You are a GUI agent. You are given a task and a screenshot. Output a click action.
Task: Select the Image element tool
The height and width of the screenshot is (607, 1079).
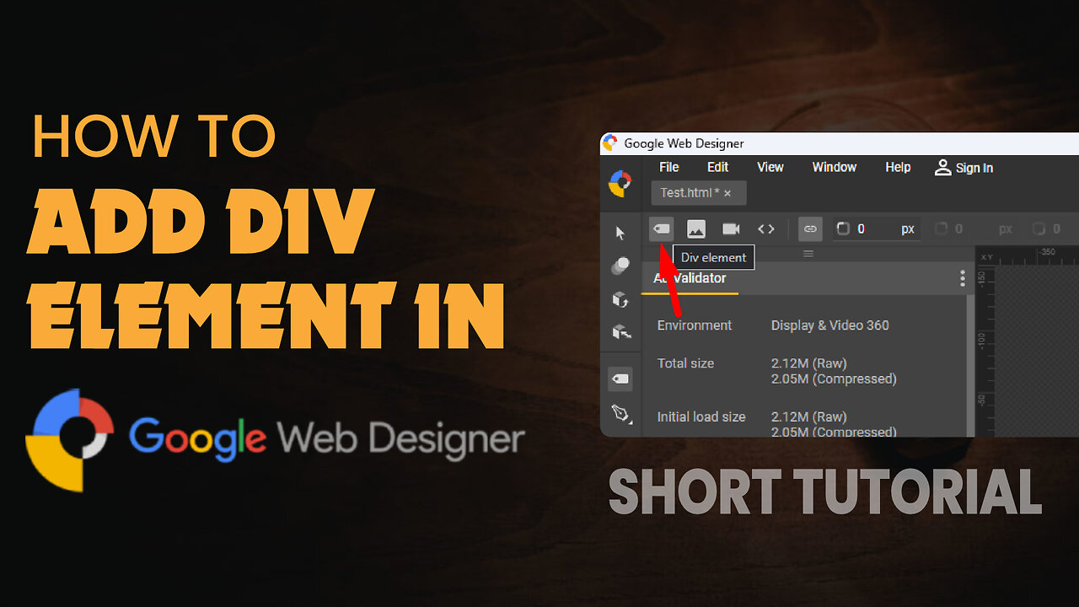tap(696, 228)
